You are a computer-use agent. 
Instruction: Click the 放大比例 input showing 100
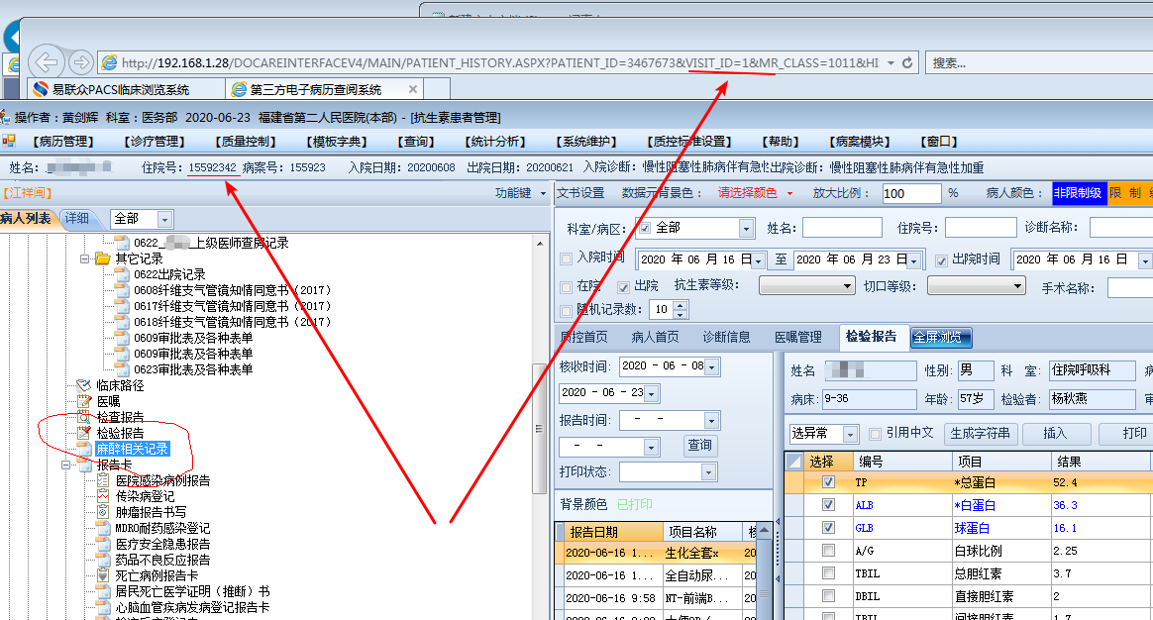pos(911,193)
